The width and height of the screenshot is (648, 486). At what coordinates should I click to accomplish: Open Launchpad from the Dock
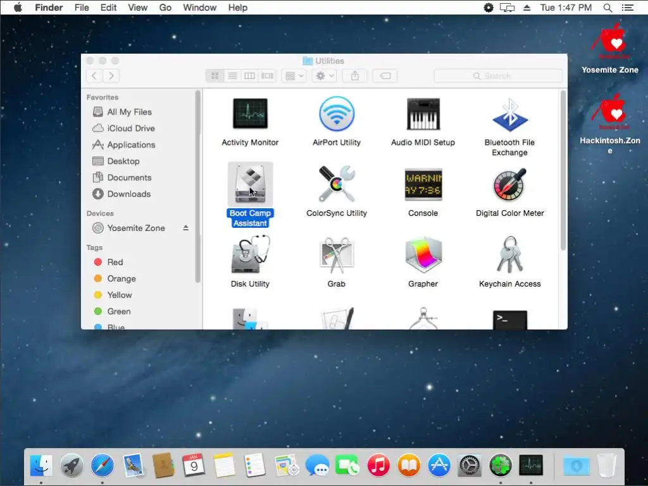point(72,465)
